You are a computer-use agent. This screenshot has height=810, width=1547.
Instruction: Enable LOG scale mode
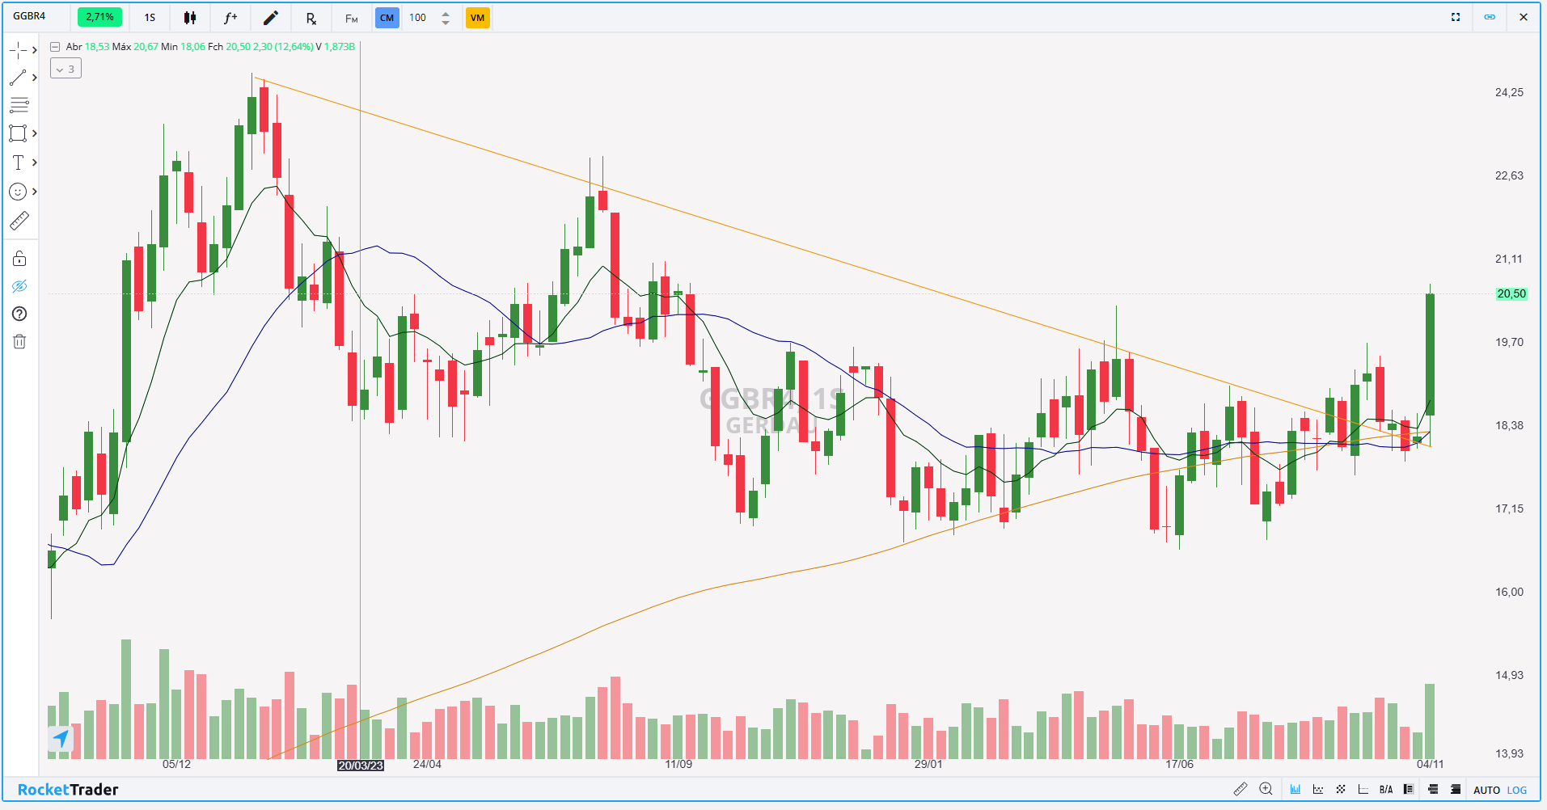click(1517, 790)
